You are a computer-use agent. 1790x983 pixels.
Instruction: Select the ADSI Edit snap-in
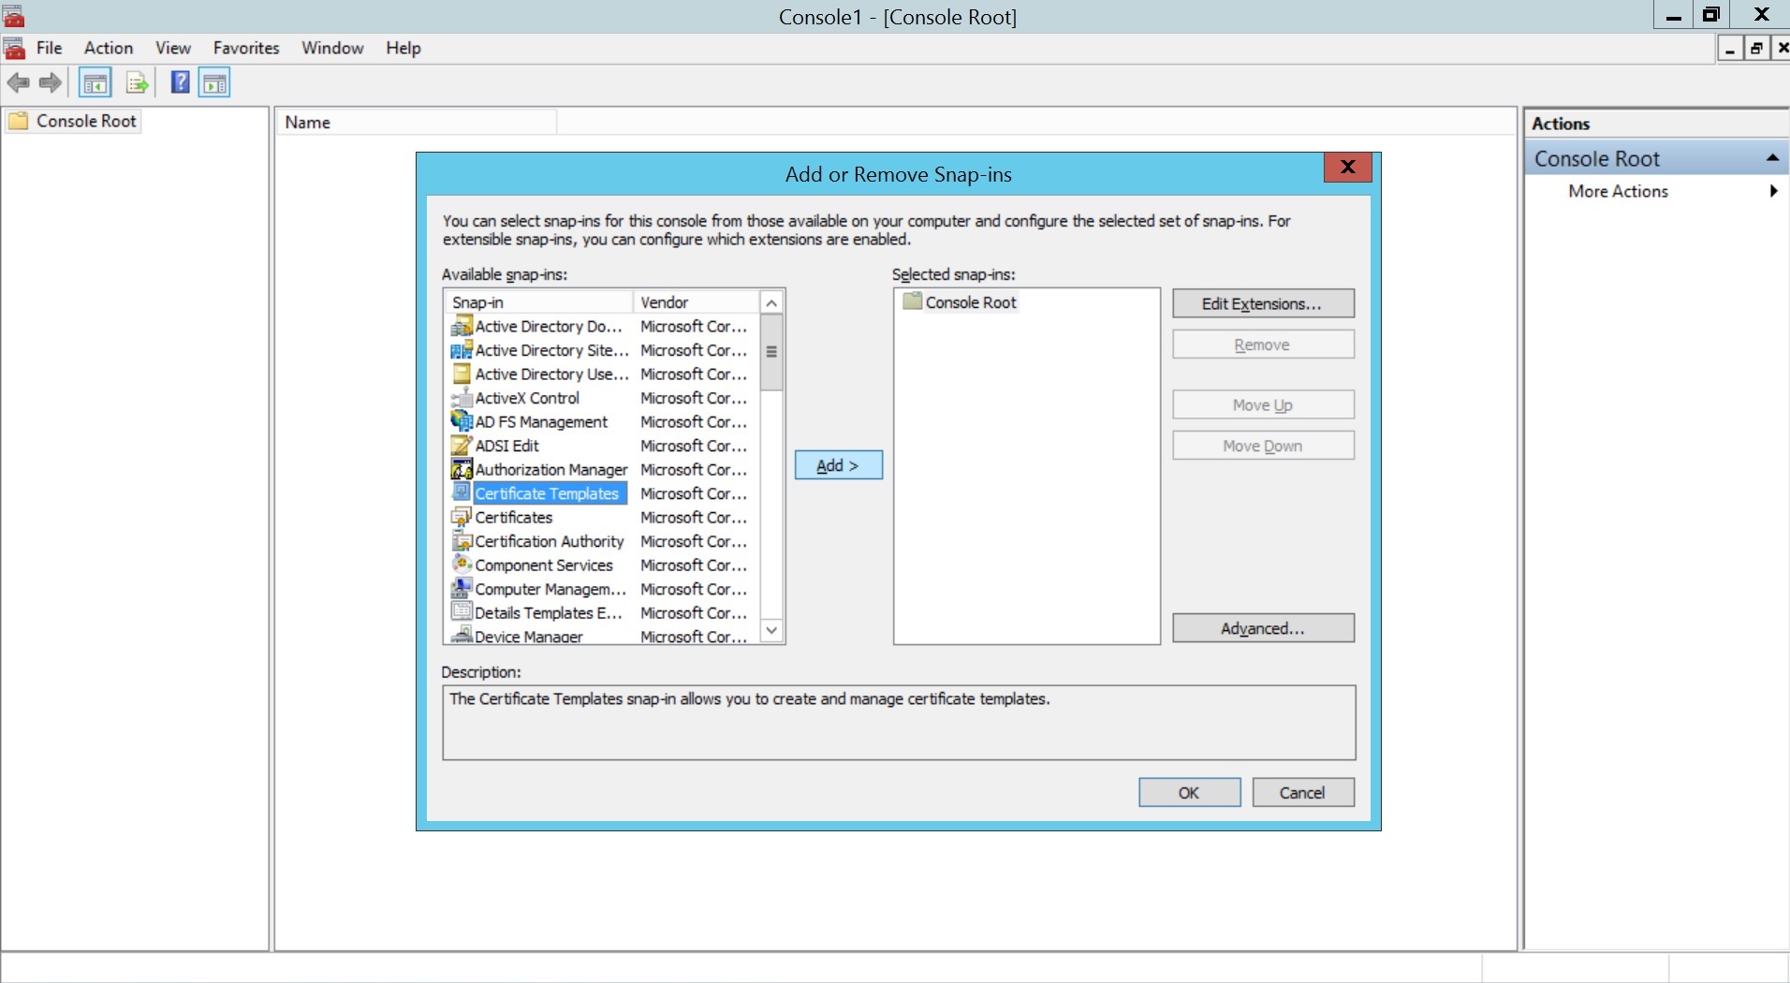point(508,446)
